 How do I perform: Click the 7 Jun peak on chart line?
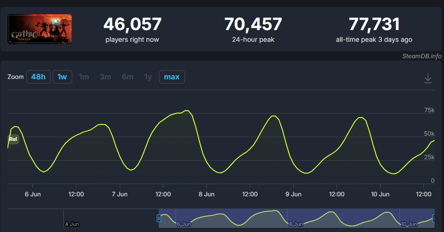point(186,110)
